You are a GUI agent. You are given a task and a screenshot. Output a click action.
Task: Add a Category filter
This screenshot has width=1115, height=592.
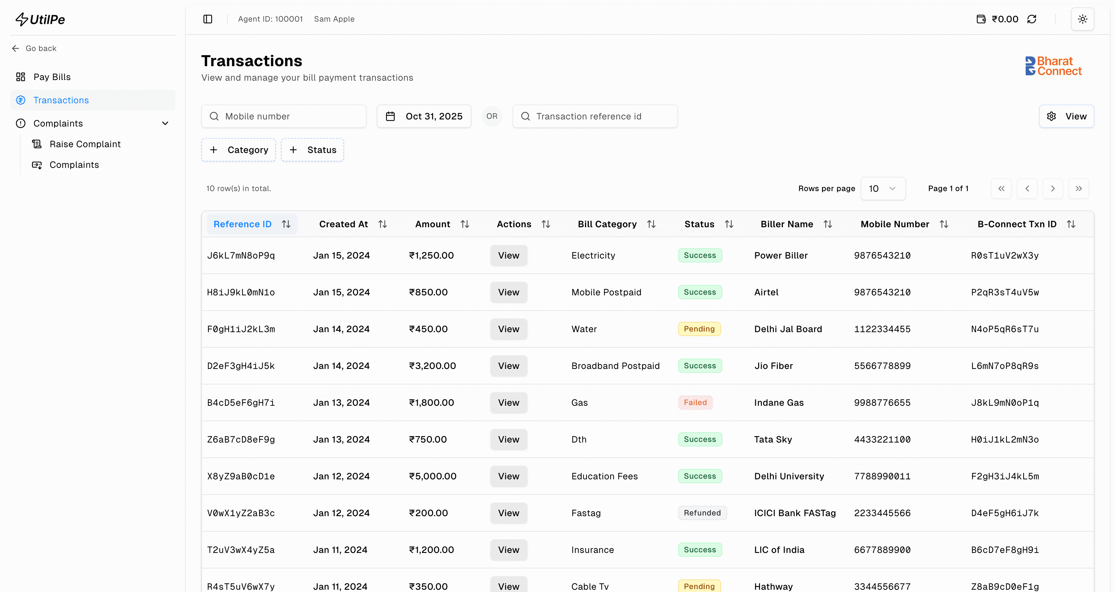point(238,150)
